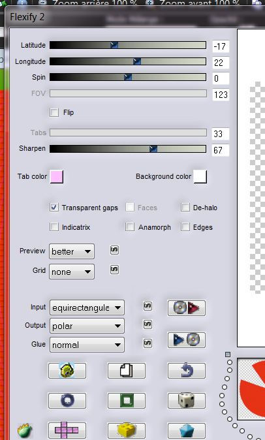Toggle the Anamorph checkbox
Viewport: 265px width, 440px height.
click(x=130, y=227)
